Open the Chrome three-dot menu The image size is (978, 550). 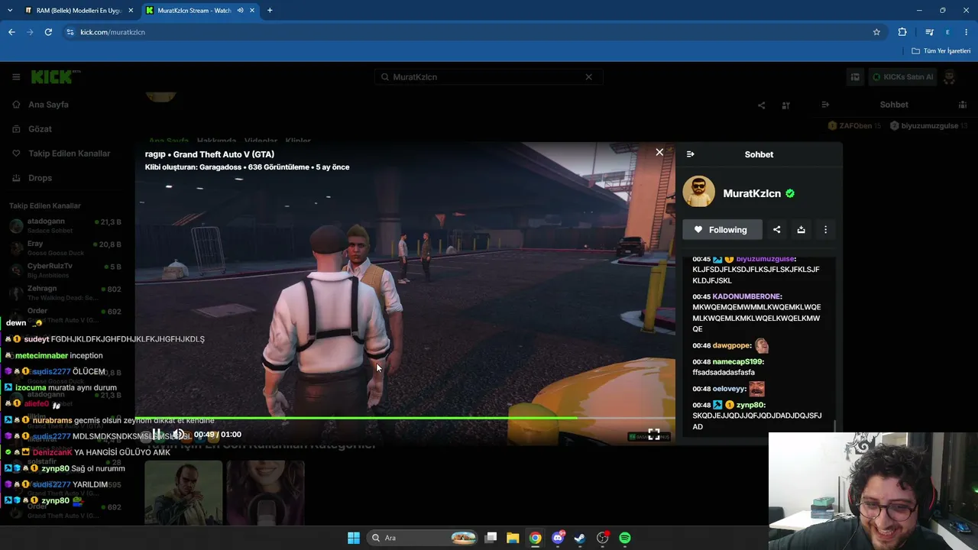tap(967, 32)
